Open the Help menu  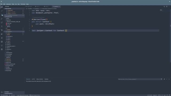coord(27,4)
